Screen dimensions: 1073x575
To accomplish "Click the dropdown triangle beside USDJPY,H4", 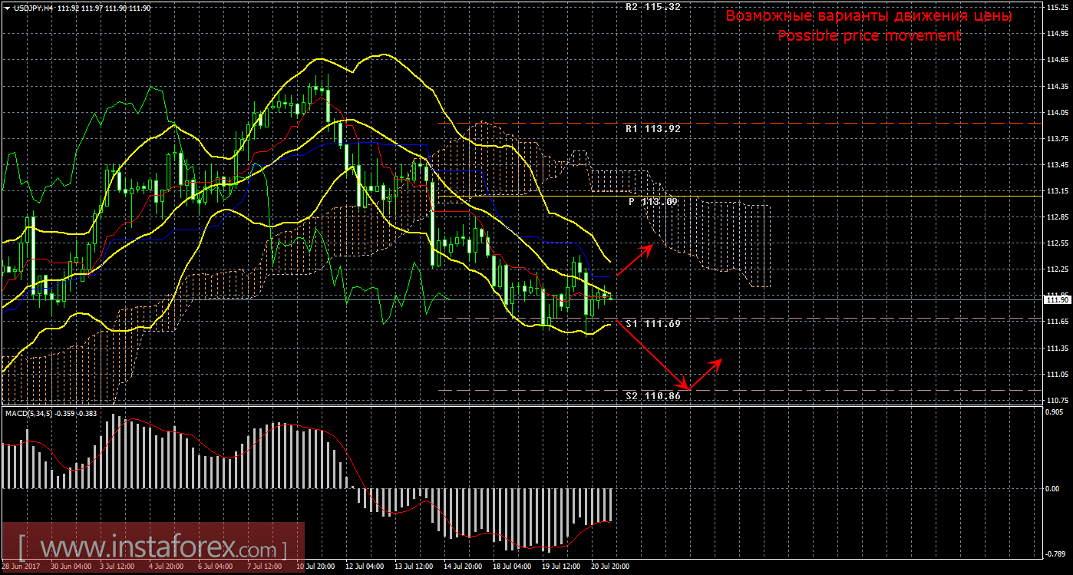I will click(7, 8).
